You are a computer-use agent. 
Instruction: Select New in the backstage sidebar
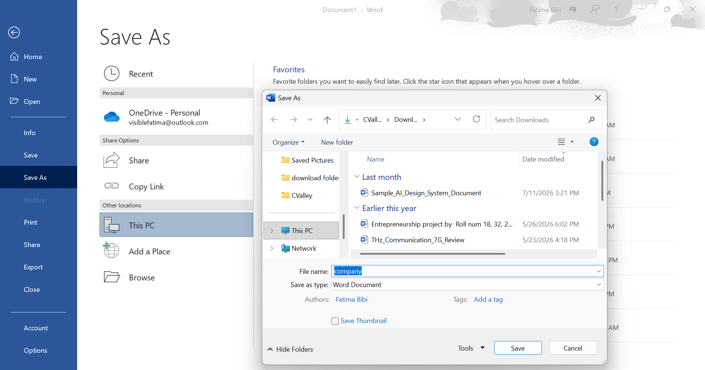click(x=39, y=79)
